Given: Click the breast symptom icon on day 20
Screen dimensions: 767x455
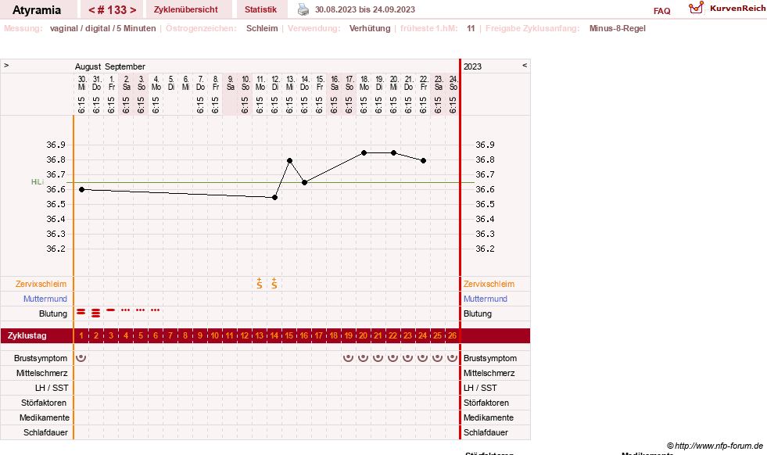Looking at the screenshot, I should (363, 357).
